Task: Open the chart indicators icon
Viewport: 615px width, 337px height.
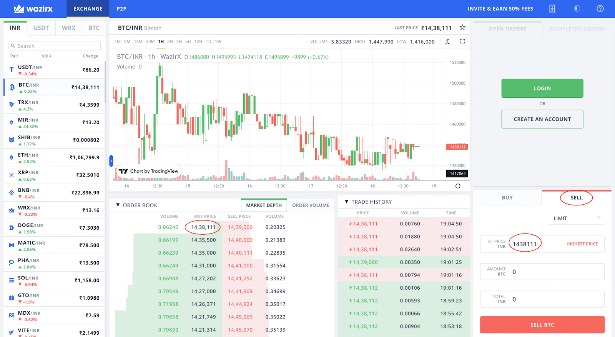Action: point(447,42)
